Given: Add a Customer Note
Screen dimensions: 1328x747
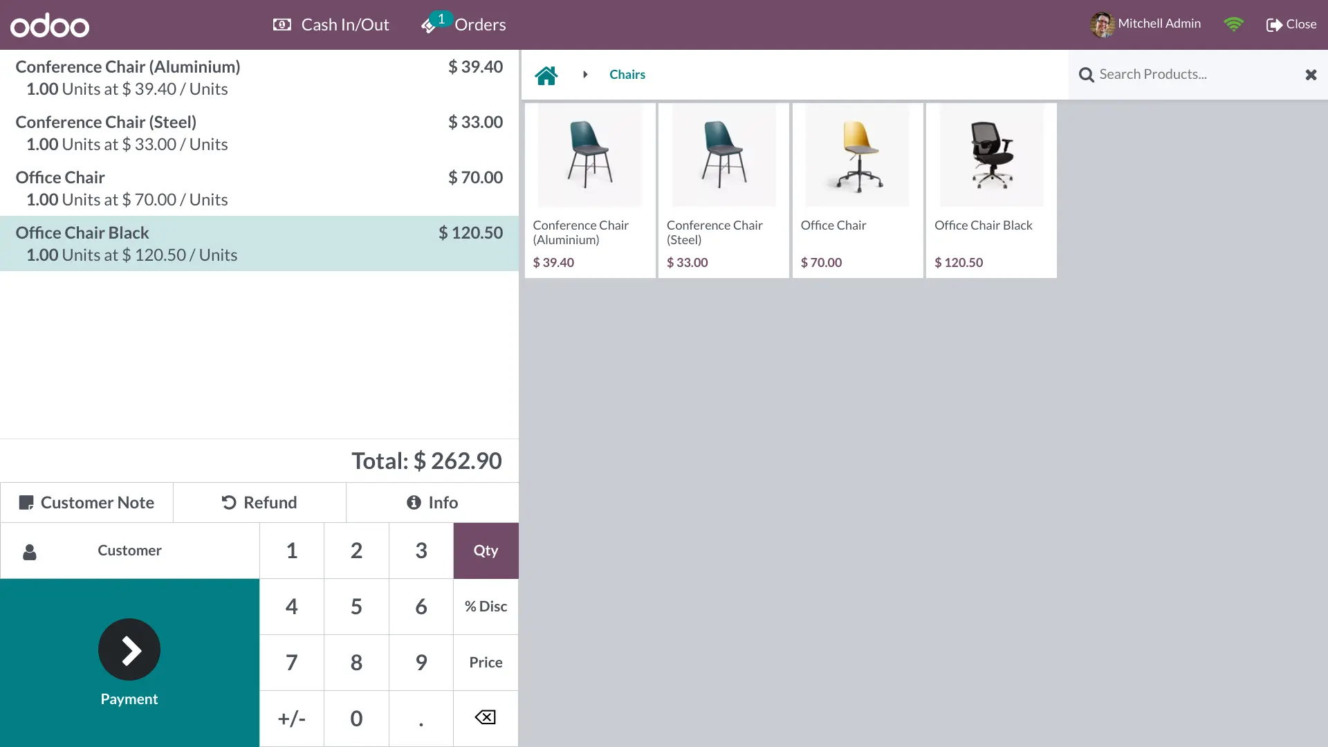Looking at the screenshot, I should pos(86,503).
